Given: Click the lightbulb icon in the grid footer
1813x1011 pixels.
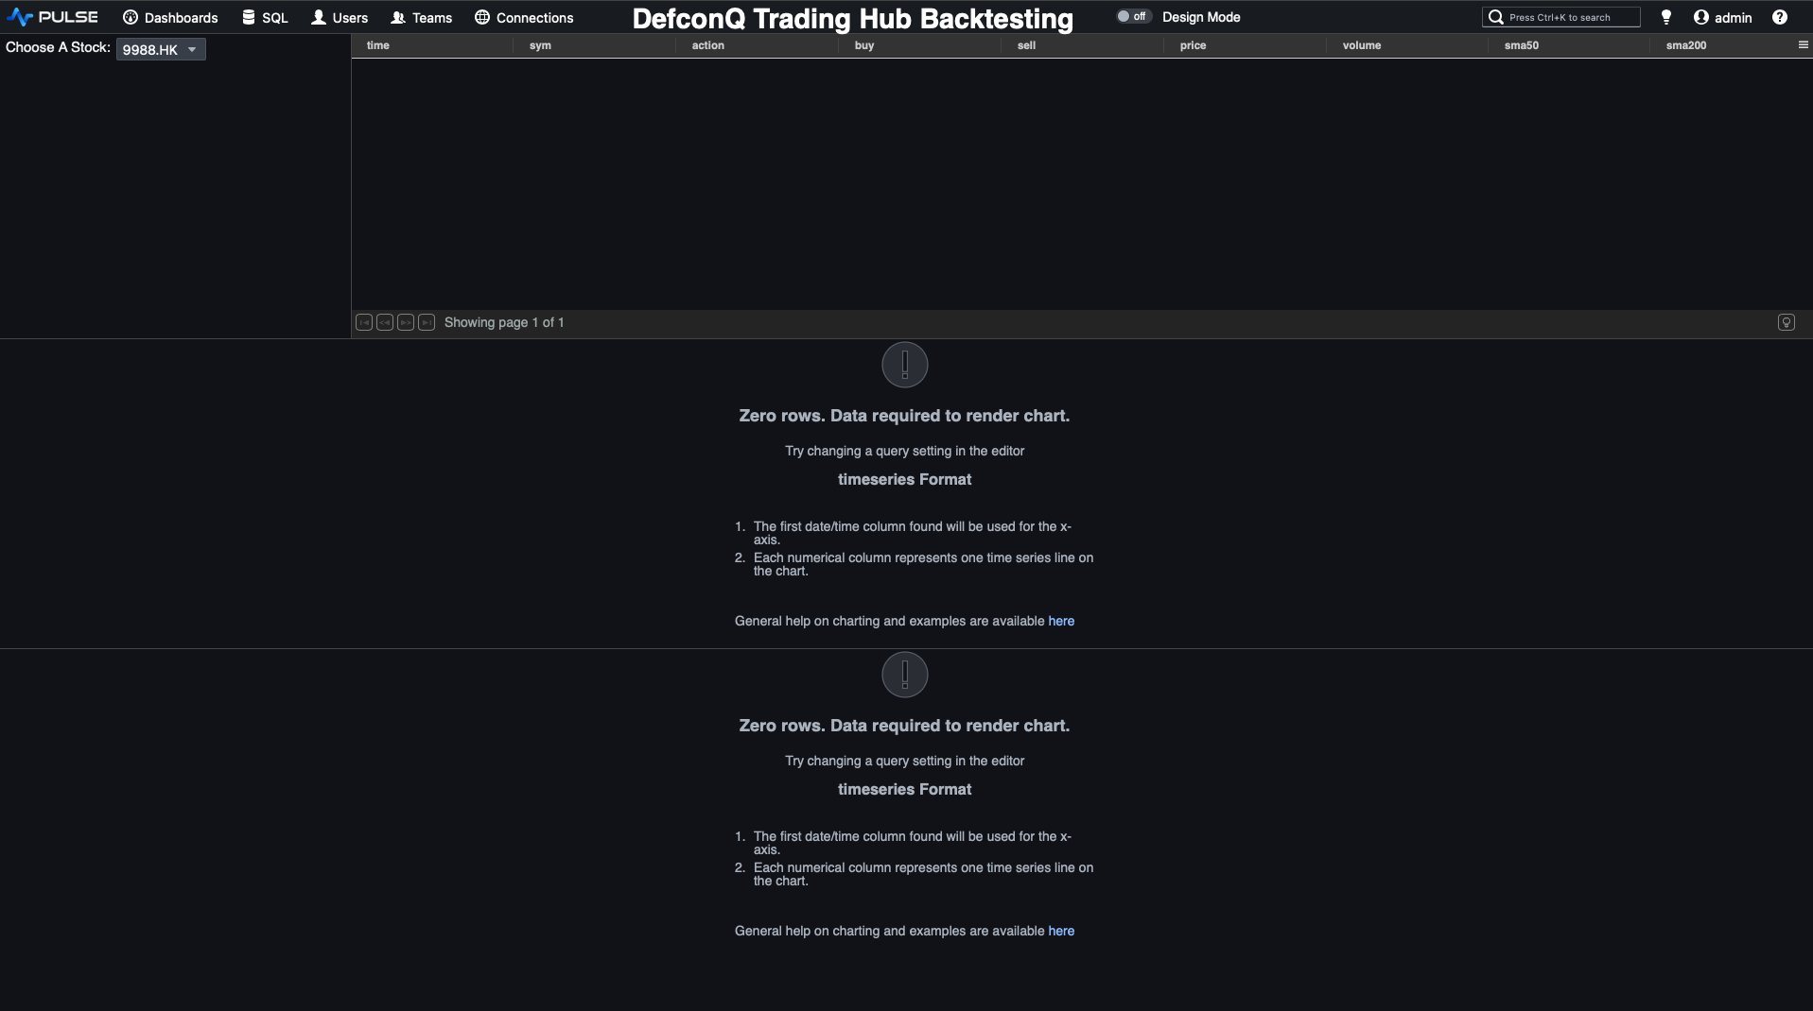Looking at the screenshot, I should coord(1787,322).
